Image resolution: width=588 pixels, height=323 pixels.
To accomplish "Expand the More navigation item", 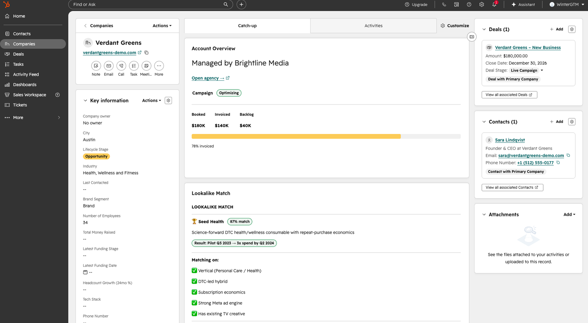I will 33,117.
